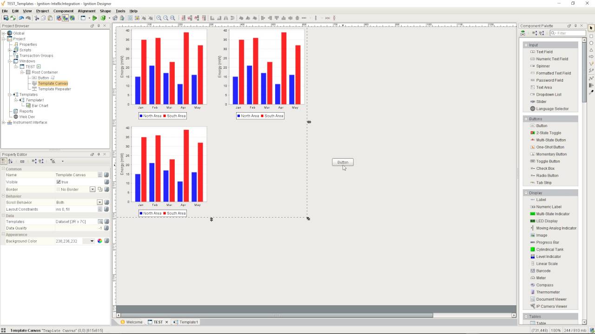The width and height of the screenshot is (595, 334).
Task: Click categorized view icon in Property Editor
Action: (x=4, y=161)
